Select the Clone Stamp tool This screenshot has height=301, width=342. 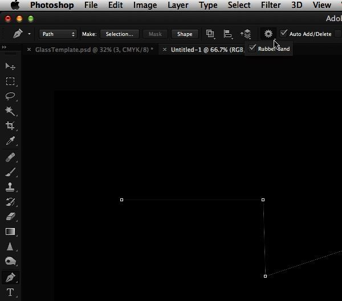click(x=10, y=187)
